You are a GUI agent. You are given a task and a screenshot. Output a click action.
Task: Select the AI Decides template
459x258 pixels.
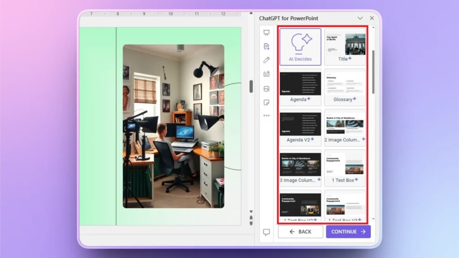pyautogui.click(x=300, y=46)
